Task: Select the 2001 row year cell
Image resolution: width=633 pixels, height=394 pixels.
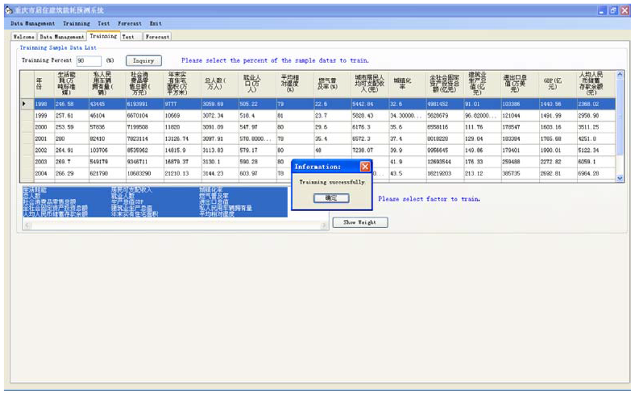Action: coord(41,139)
